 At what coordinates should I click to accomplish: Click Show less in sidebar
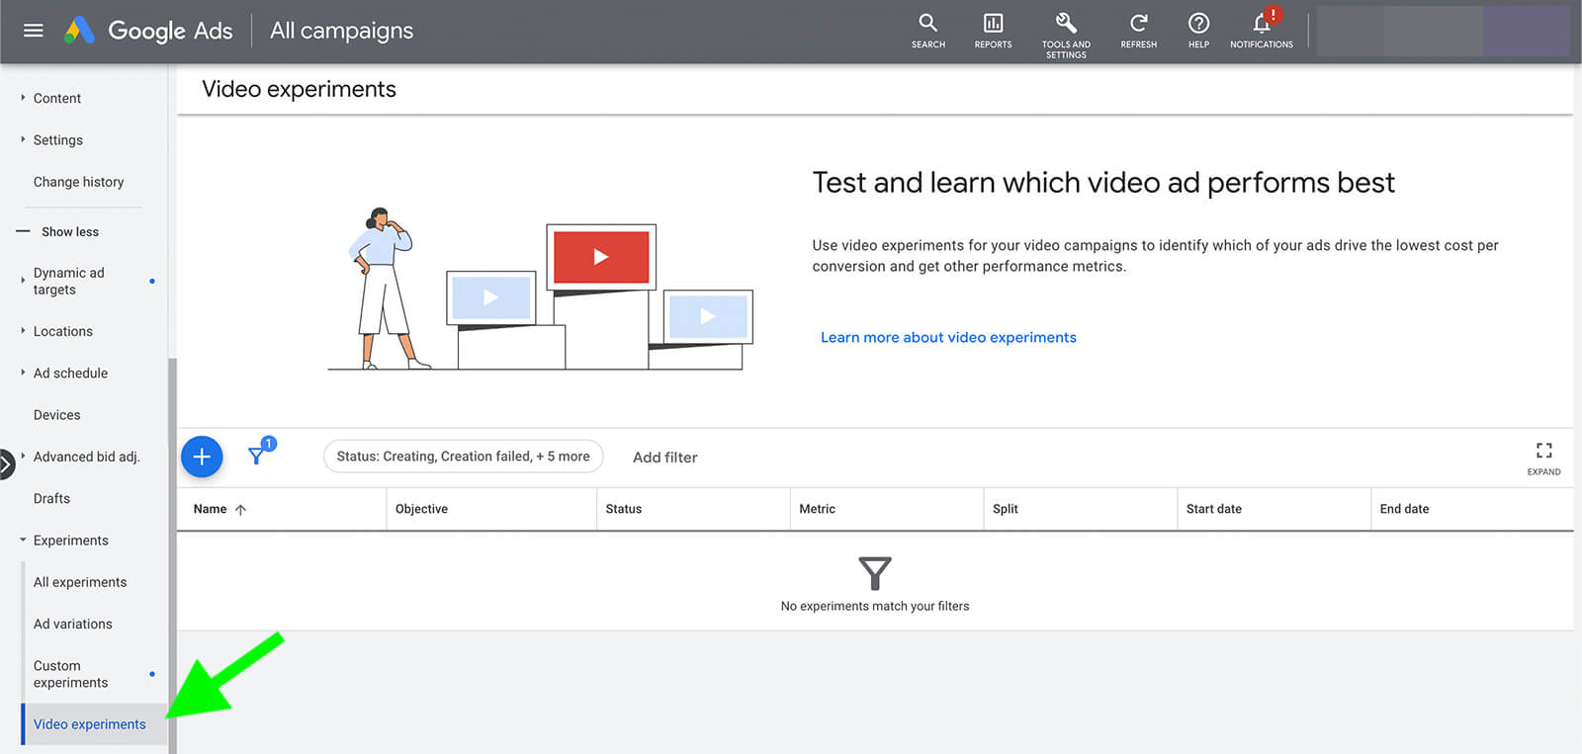point(59,231)
